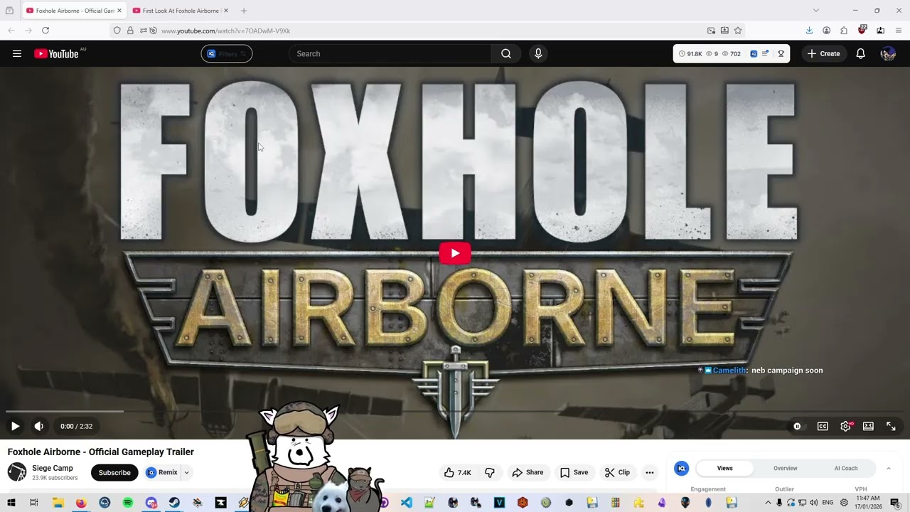Switch to theater mode
The width and height of the screenshot is (910, 512).
pyautogui.click(x=868, y=426)
